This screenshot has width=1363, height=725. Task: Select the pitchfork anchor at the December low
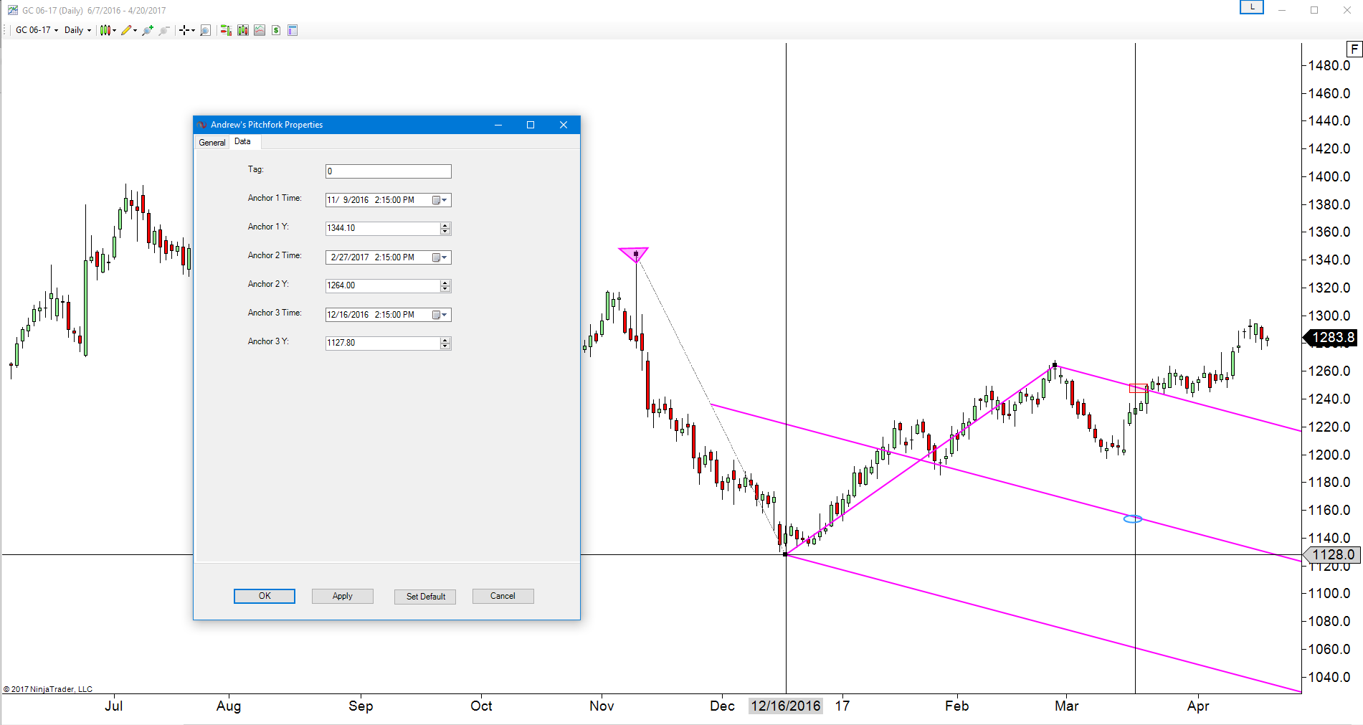tap(786, 554)
